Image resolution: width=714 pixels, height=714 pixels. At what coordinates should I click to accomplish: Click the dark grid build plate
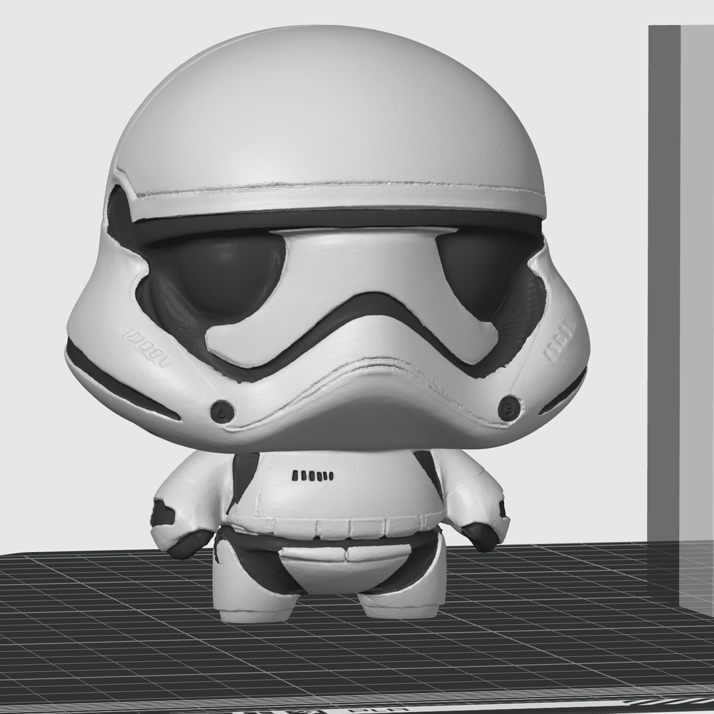coord(107,628)
